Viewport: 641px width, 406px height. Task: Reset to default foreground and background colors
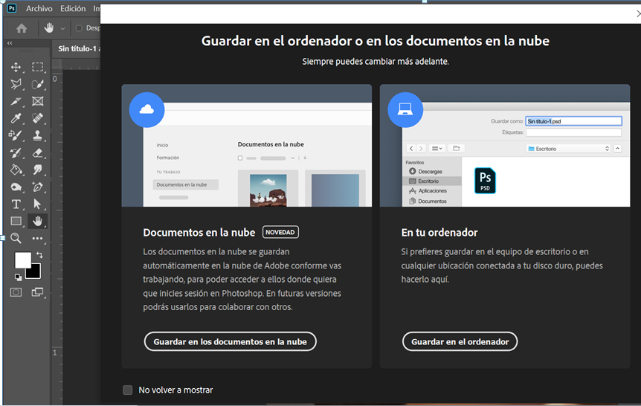(18, 277)
